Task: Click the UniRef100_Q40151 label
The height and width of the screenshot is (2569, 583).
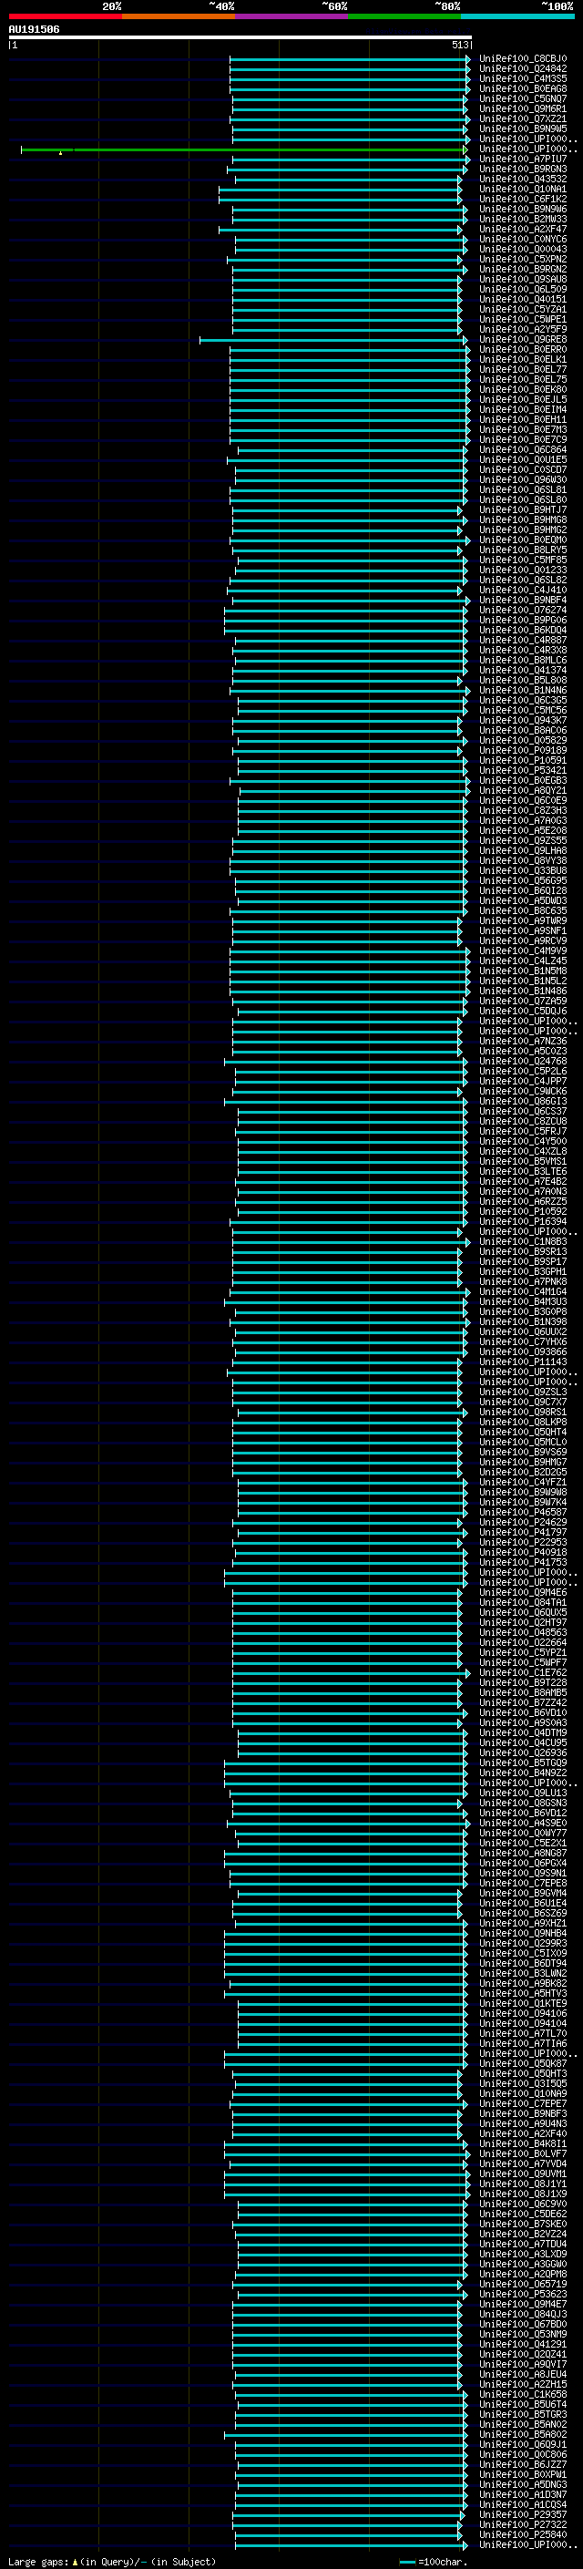Action: (x=522, y=299)
